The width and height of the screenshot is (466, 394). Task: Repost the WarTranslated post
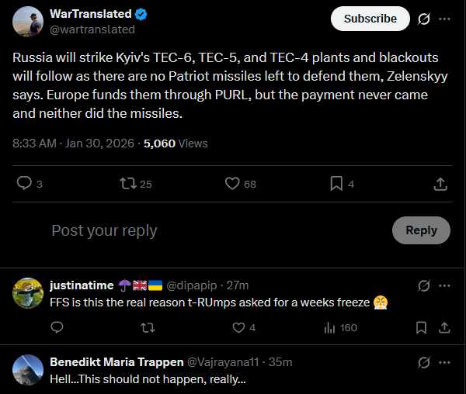pos(127,184)
